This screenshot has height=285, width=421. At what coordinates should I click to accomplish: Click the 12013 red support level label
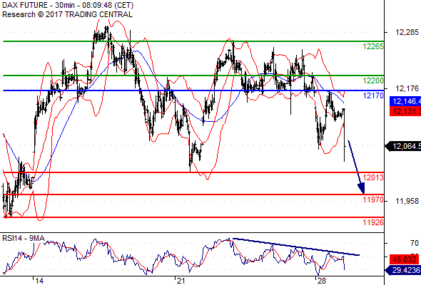(373, 177)
